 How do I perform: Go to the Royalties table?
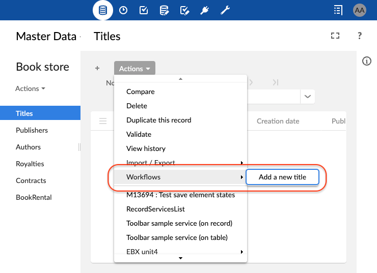tap(30, 164)
